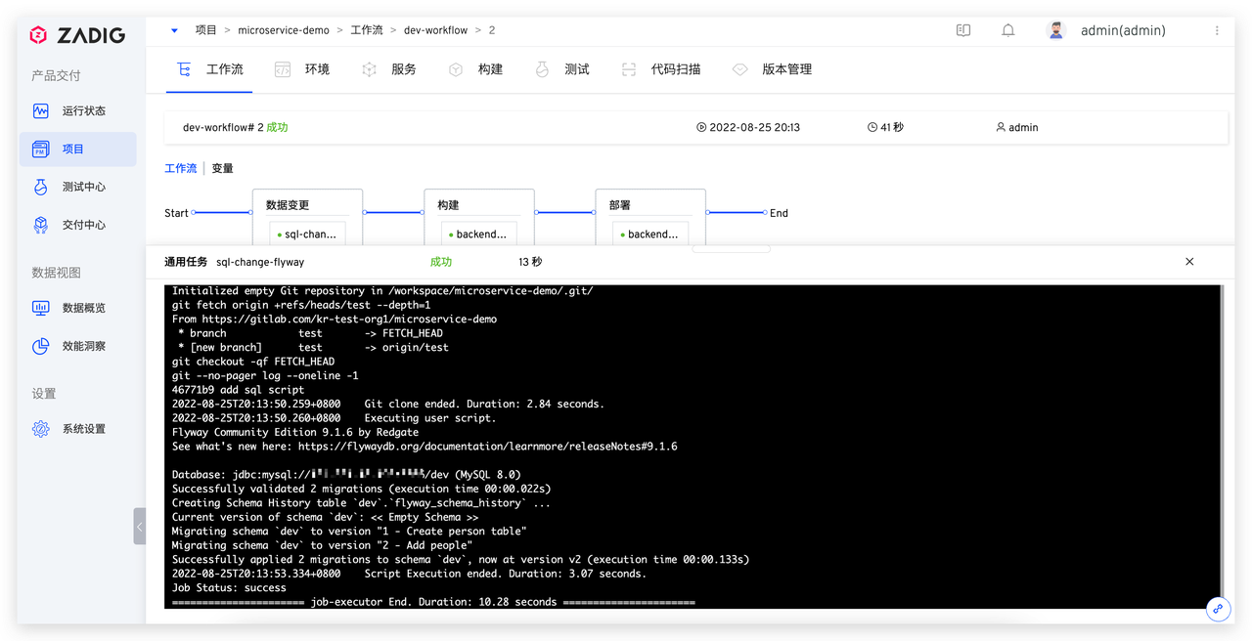
Task: Click the 'Job Status: success' log line
Action: click(229, 588)
